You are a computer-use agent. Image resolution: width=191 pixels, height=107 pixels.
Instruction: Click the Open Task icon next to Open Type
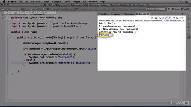click(x=80, y=9)
